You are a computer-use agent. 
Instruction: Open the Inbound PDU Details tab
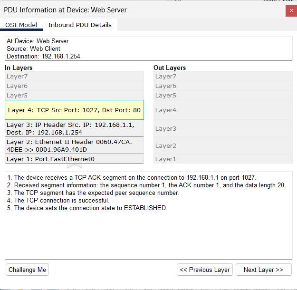tap(80, 25)
